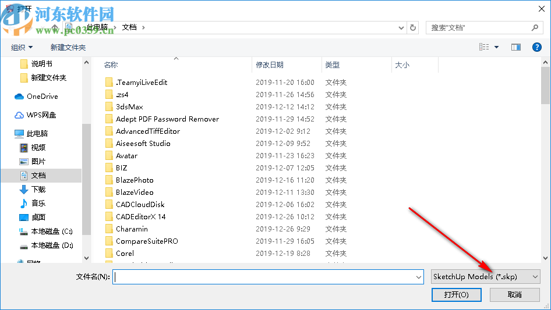Click date 2019-12-26 9:29 cell

coord(283,229)
